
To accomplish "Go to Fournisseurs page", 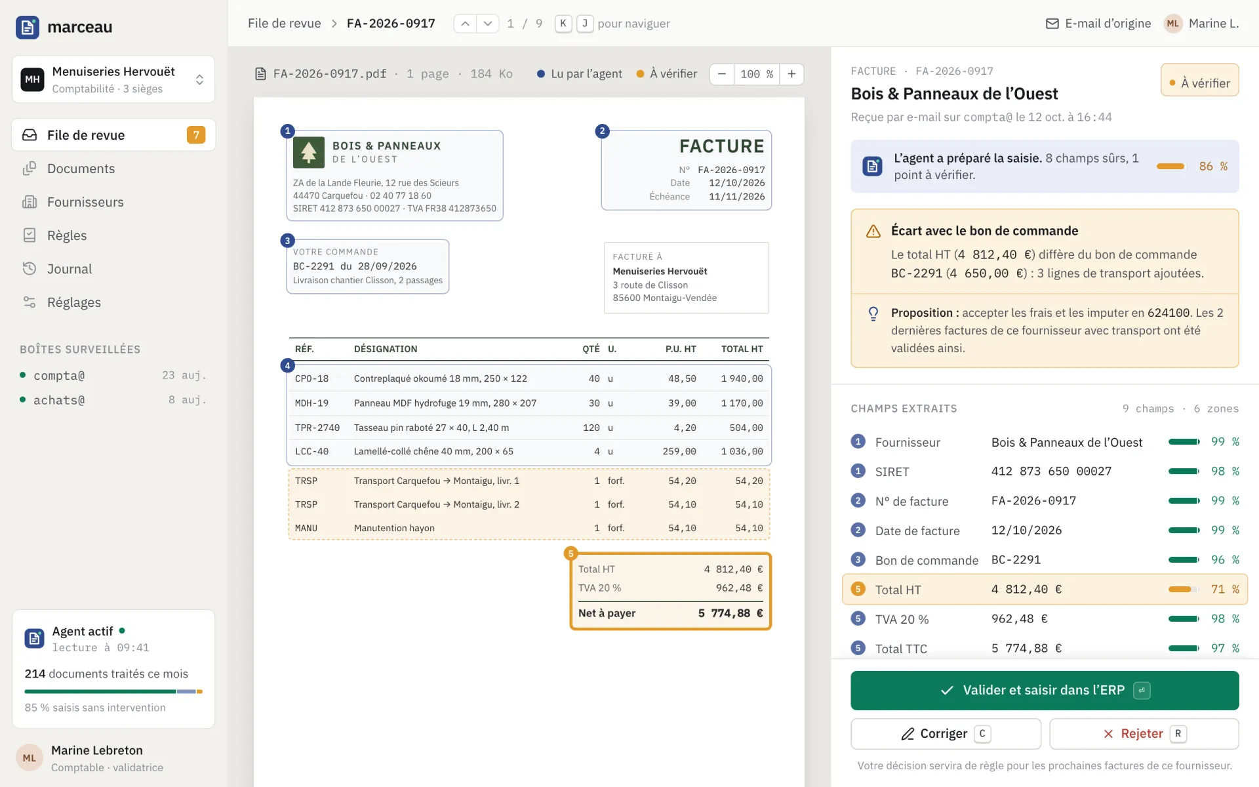I will coord(113,202).
